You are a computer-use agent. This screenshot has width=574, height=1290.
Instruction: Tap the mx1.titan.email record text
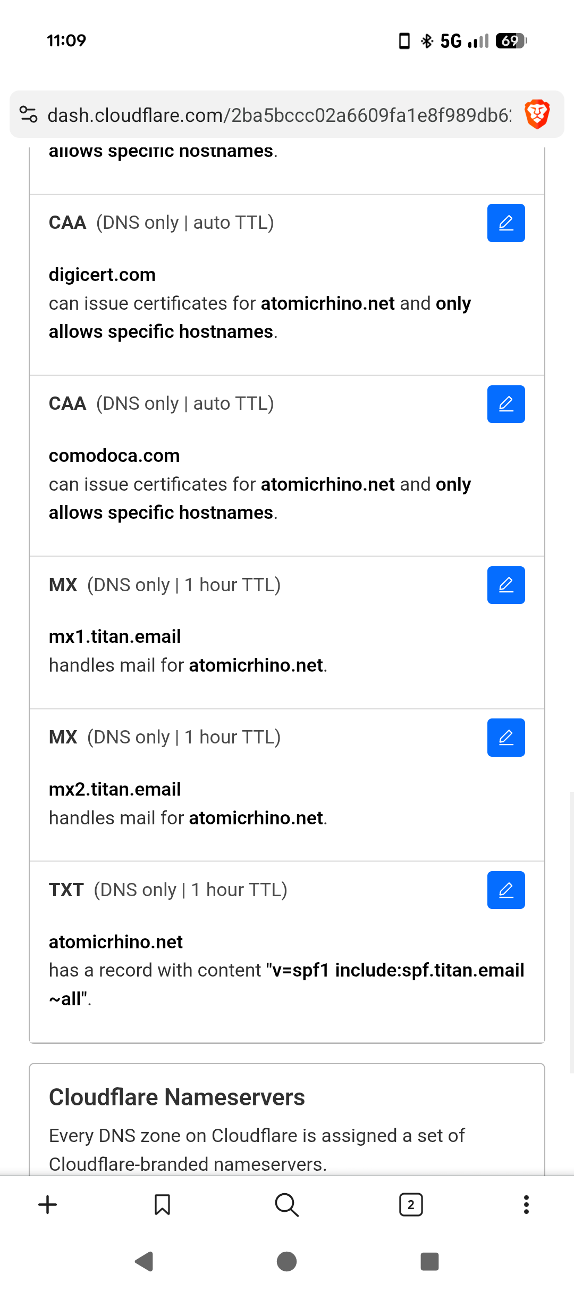[115, 636]
